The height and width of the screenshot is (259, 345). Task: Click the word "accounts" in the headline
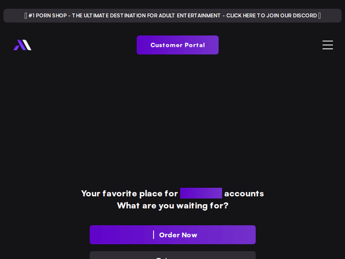(244, 193)
